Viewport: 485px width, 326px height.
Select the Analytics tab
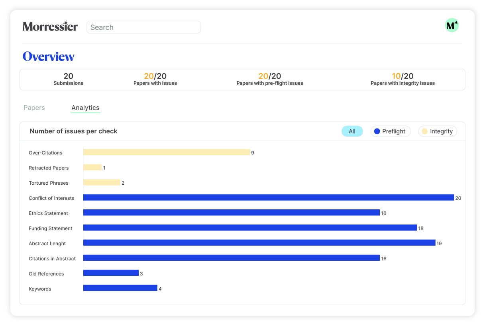tap(85, 107)
